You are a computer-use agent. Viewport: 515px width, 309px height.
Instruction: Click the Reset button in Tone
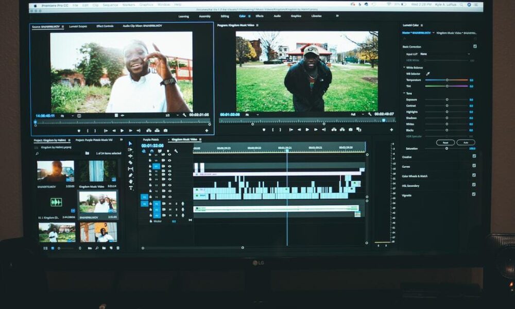click(445, 142)
